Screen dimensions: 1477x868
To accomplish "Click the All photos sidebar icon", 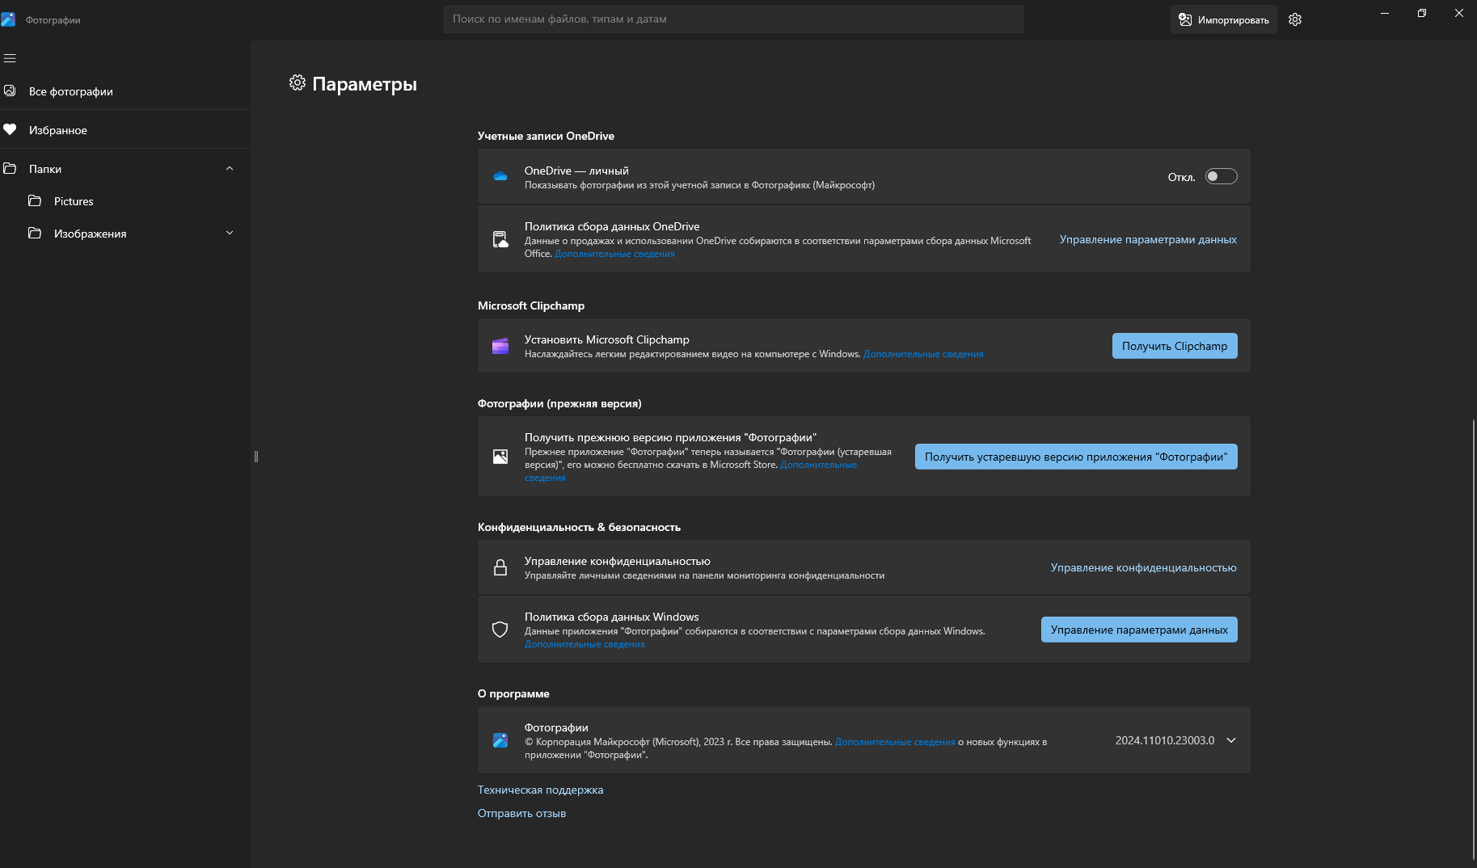I will (x=10, y=91).
